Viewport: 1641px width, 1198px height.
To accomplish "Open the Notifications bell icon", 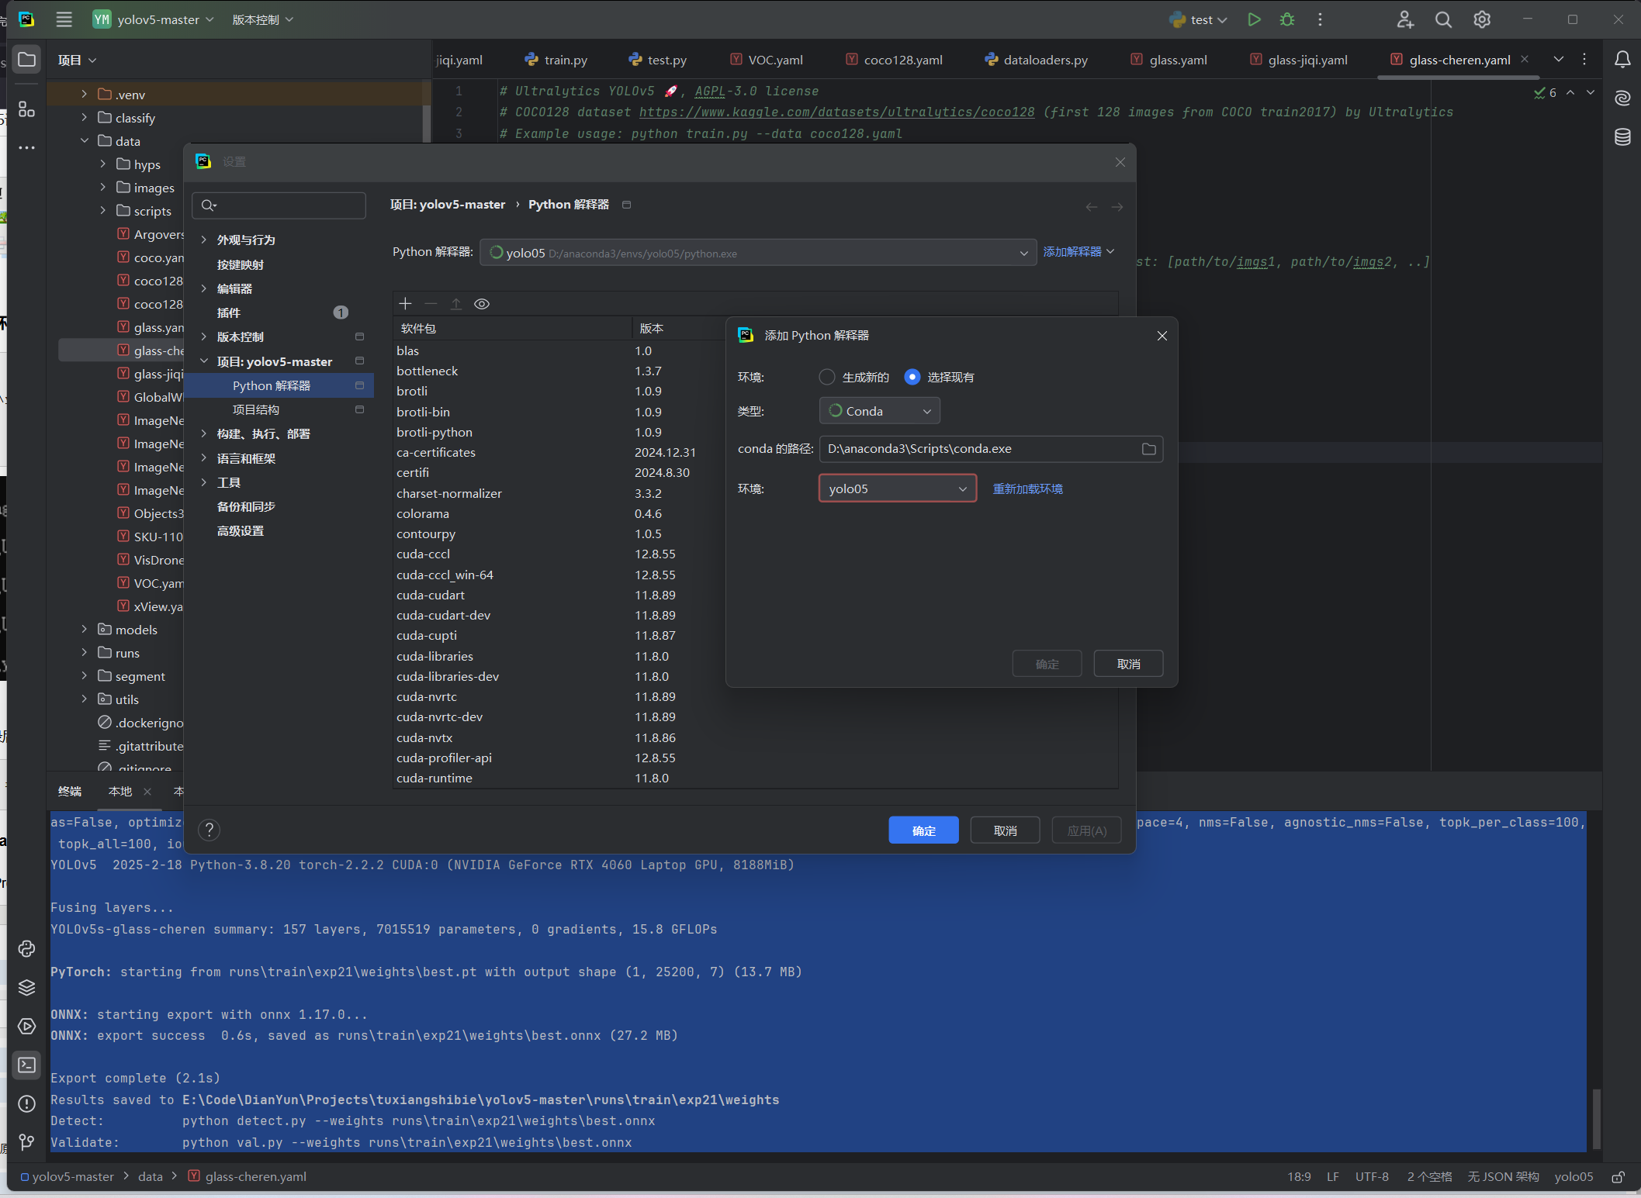I will pos(1622,60).
